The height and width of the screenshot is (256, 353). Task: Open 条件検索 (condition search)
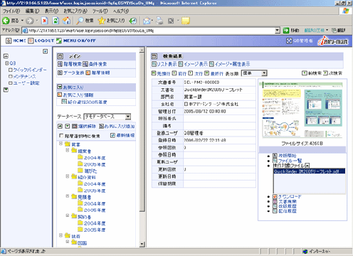tap(95, 64)
